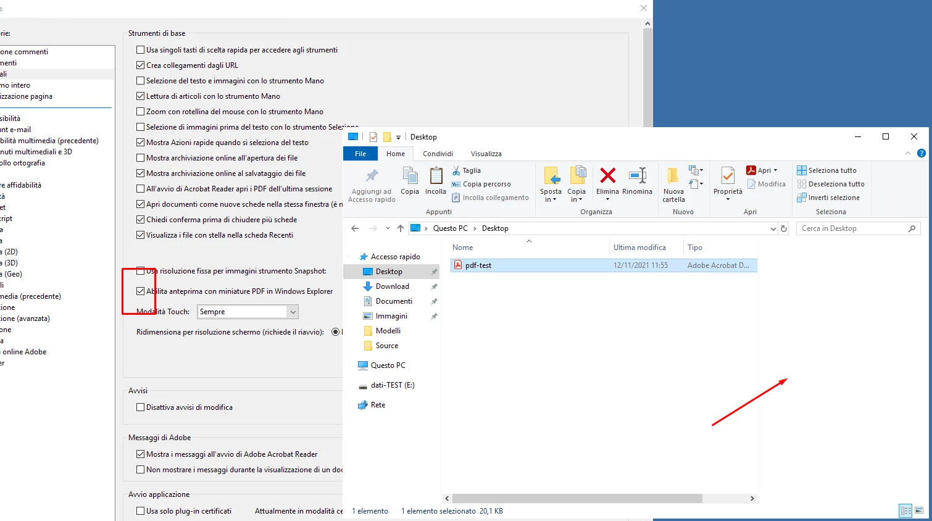Open dati-TEST (E:) drive in navigation pane

coord(393,385)
